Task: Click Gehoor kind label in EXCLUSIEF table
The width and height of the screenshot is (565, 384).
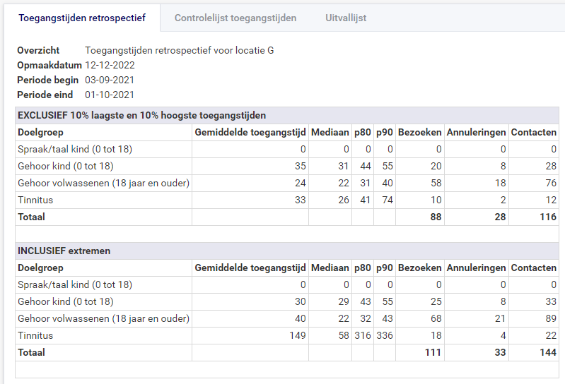Action: [66, 166]
